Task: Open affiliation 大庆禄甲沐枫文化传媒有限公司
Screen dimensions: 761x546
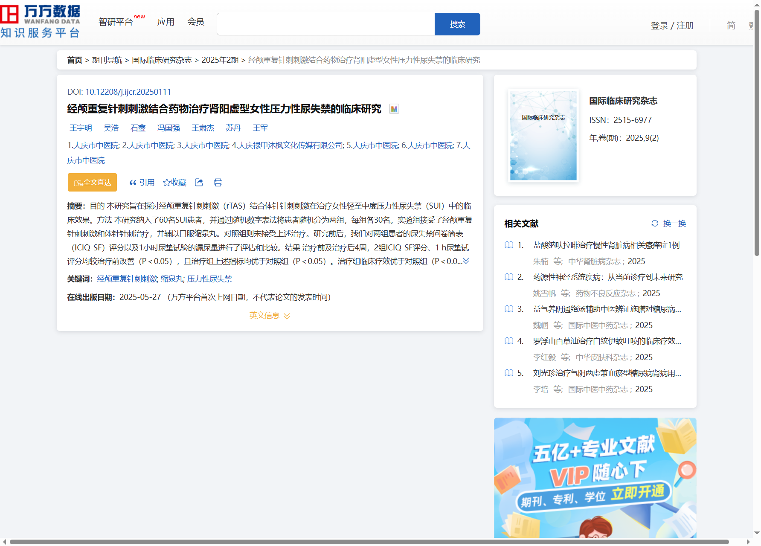Action: pyautogui.click(x=290, y=145)
